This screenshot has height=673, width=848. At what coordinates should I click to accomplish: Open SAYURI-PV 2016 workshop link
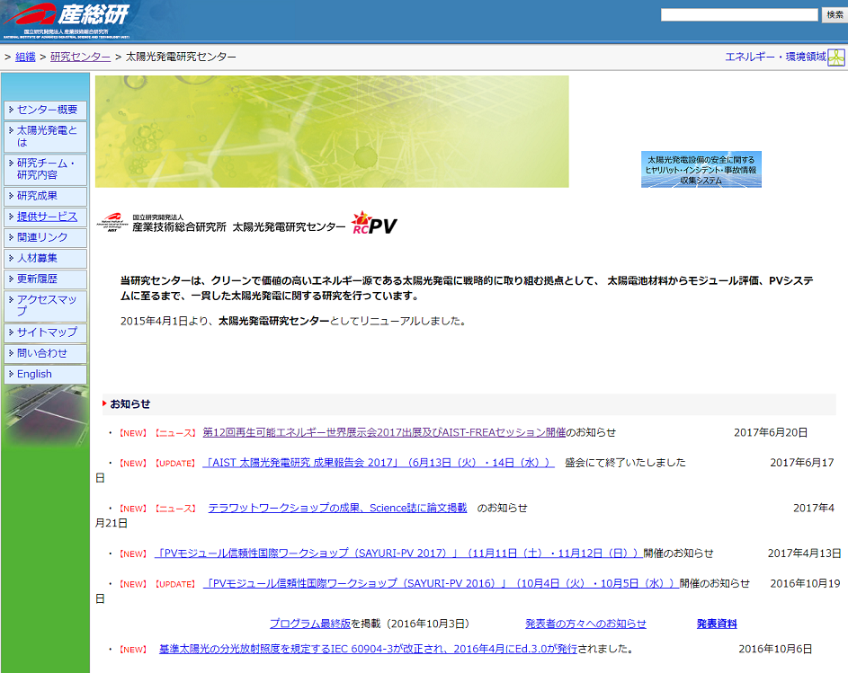441,584
